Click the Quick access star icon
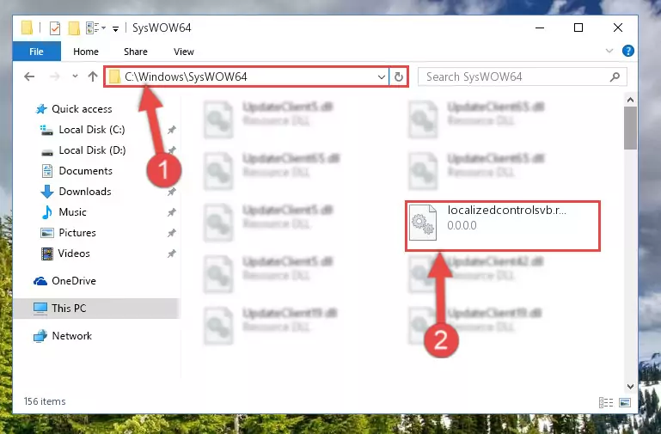Viewport: 661px width, 434px height. tap(41, 109)
